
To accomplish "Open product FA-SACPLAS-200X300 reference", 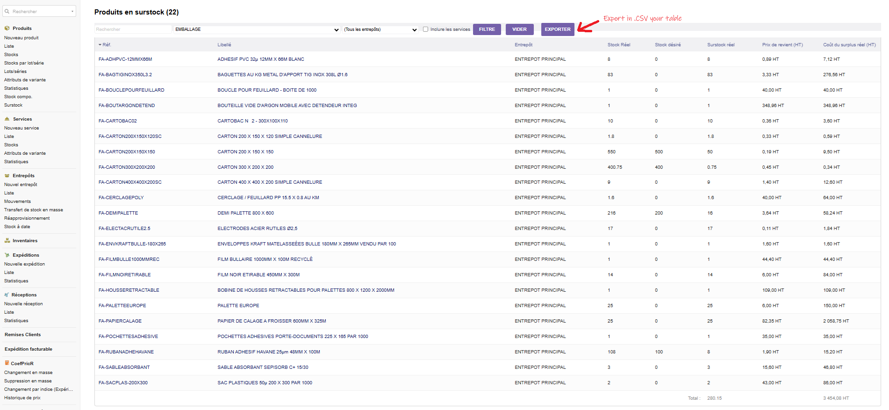I will [x=123, y=383].
